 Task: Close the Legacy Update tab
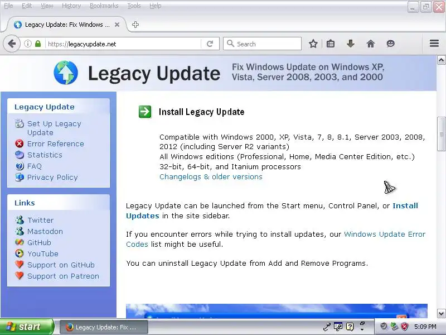[117, 25]
